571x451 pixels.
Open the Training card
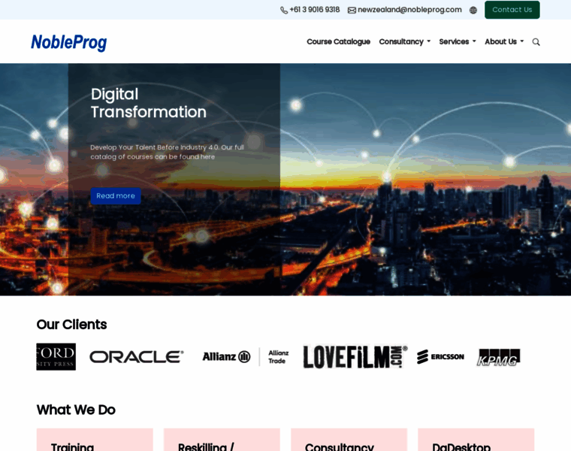[95, 440]
